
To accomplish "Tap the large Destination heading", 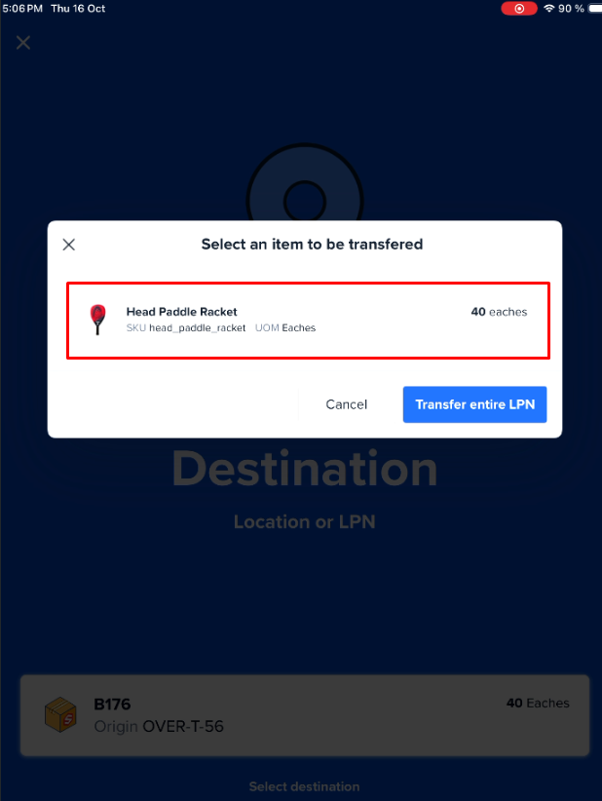I will click(x=305, y=469).
